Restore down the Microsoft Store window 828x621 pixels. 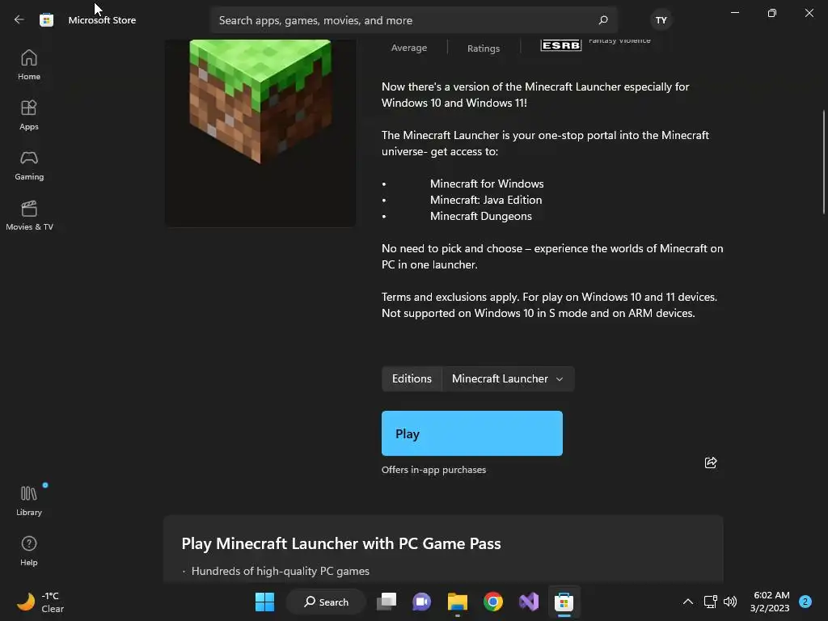click(x=772, y=13)
